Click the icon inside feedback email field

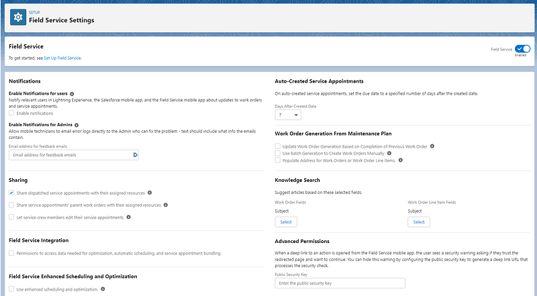coord(135,155)
